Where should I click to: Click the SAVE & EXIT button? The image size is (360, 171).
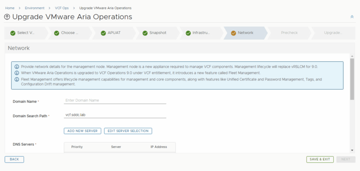[x=320, y=159]
